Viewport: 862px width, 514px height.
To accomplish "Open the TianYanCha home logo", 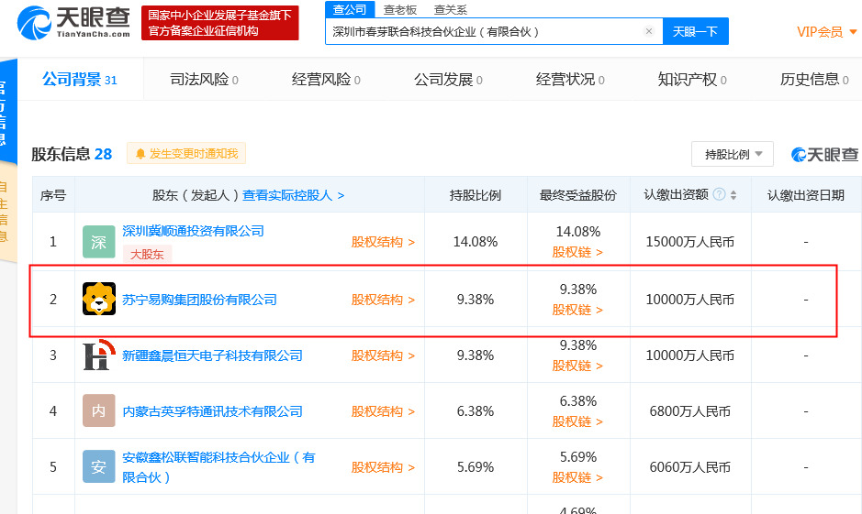I will coord(73,23).
